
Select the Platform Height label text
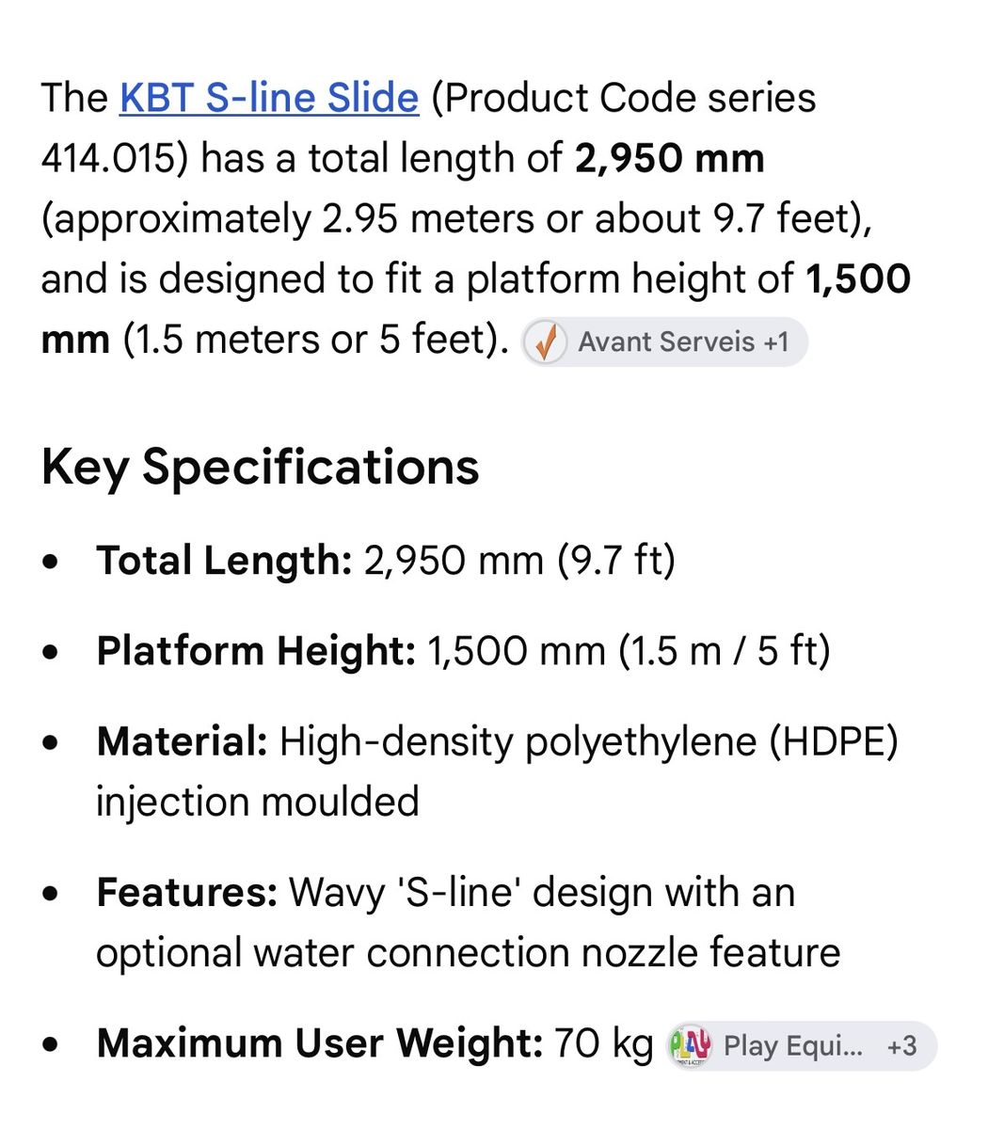click(256, 651)
